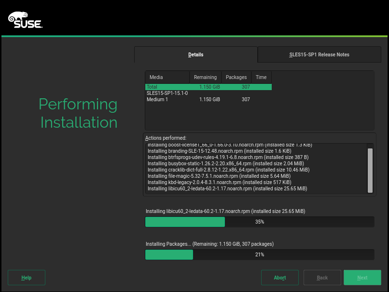Click the green Next button

[362, 278]
